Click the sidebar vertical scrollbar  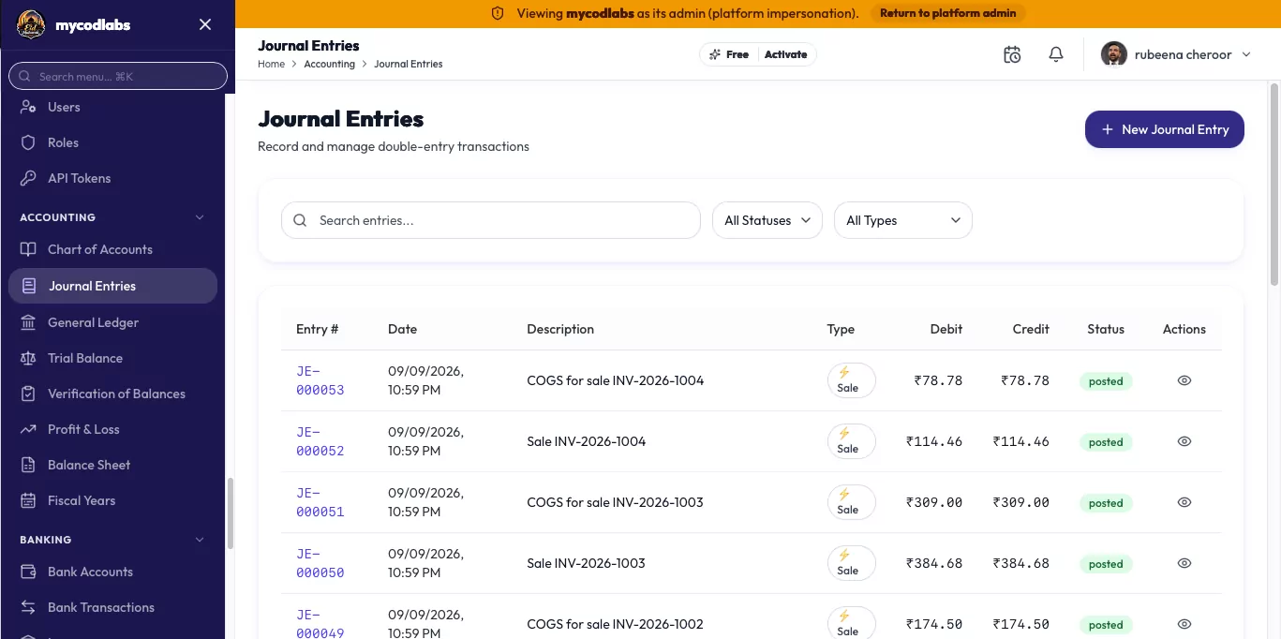point(231,513)
